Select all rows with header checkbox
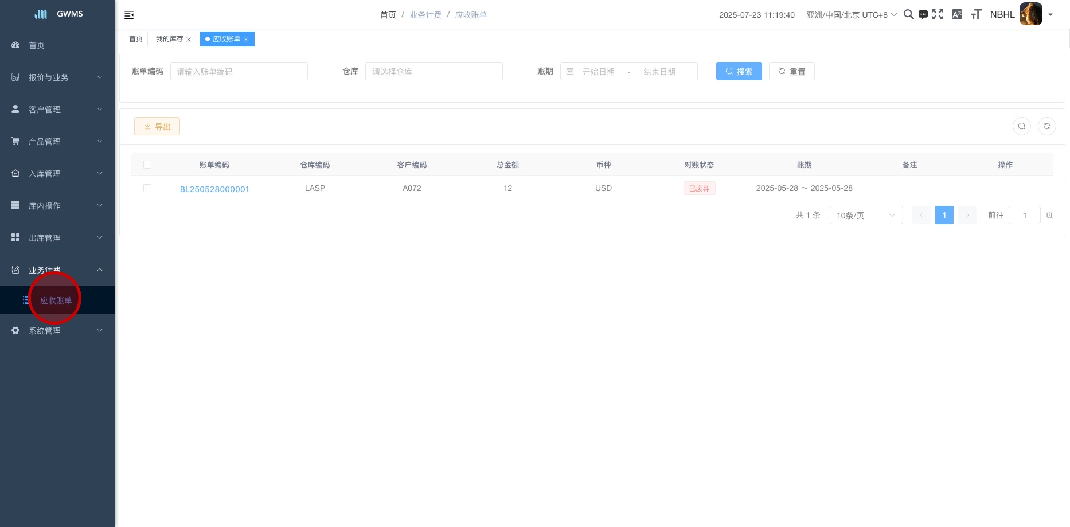 [147, 165]
